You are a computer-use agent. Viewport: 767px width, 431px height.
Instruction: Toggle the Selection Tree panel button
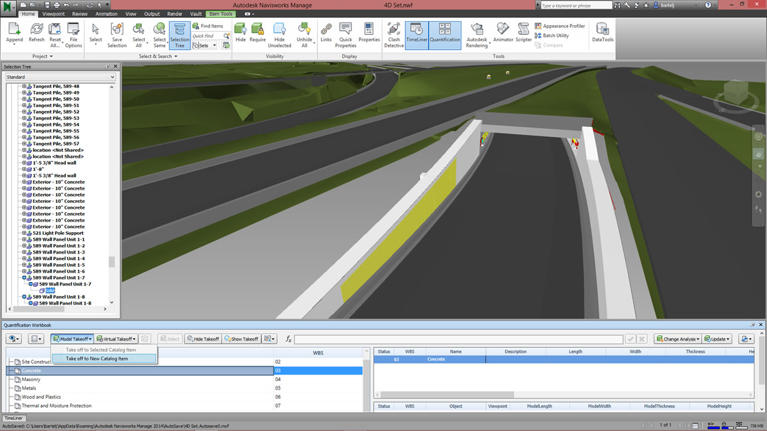tap(180, 35)
